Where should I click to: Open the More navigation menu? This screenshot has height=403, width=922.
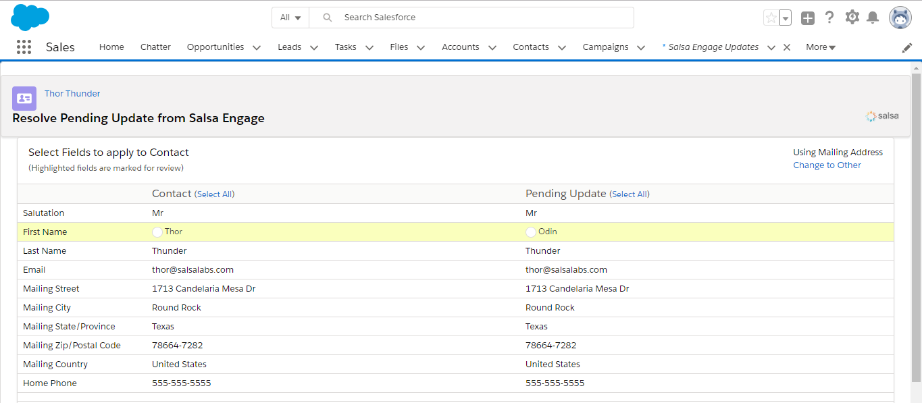tap(821, 47)
